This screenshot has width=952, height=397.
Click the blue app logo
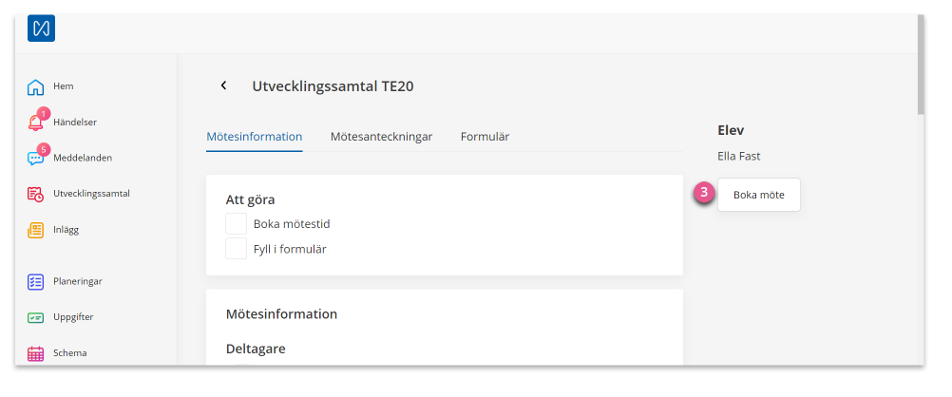click(41, 28)
